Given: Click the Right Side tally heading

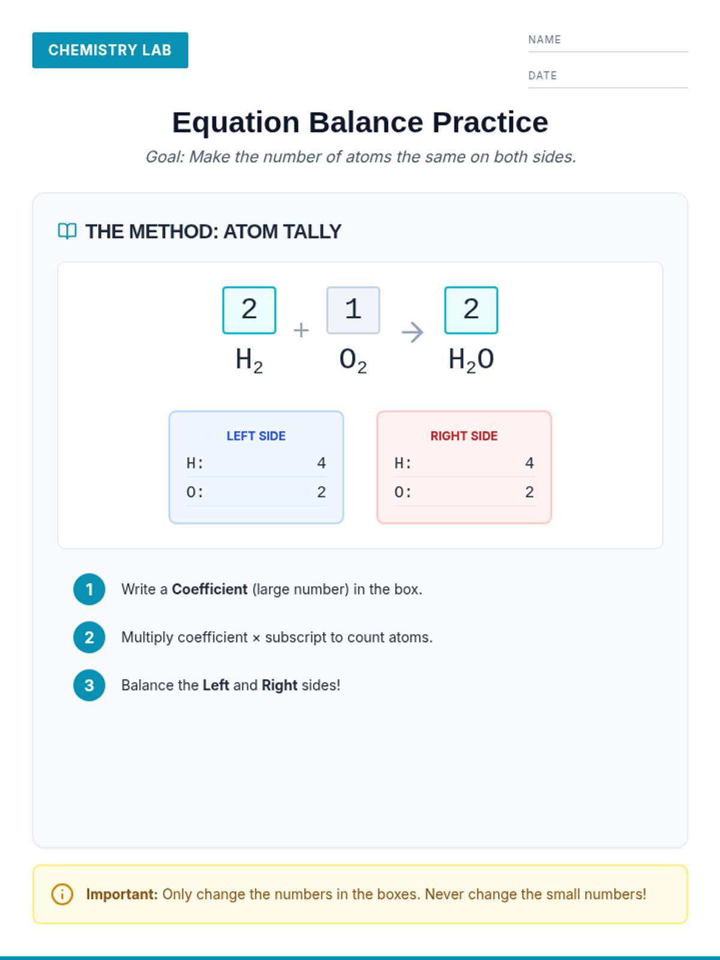Looking at the screenshot, I should (x=464, y=436).
